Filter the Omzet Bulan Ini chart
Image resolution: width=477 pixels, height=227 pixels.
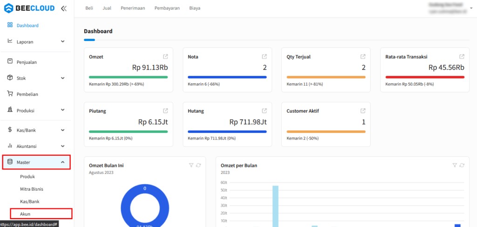(x=191, y=165)
